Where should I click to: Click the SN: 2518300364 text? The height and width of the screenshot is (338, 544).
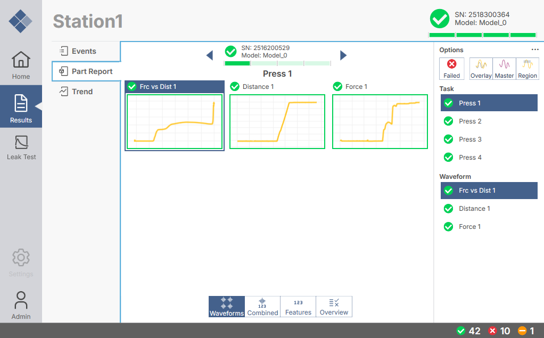pyautogui.click(x=482, y=14)
